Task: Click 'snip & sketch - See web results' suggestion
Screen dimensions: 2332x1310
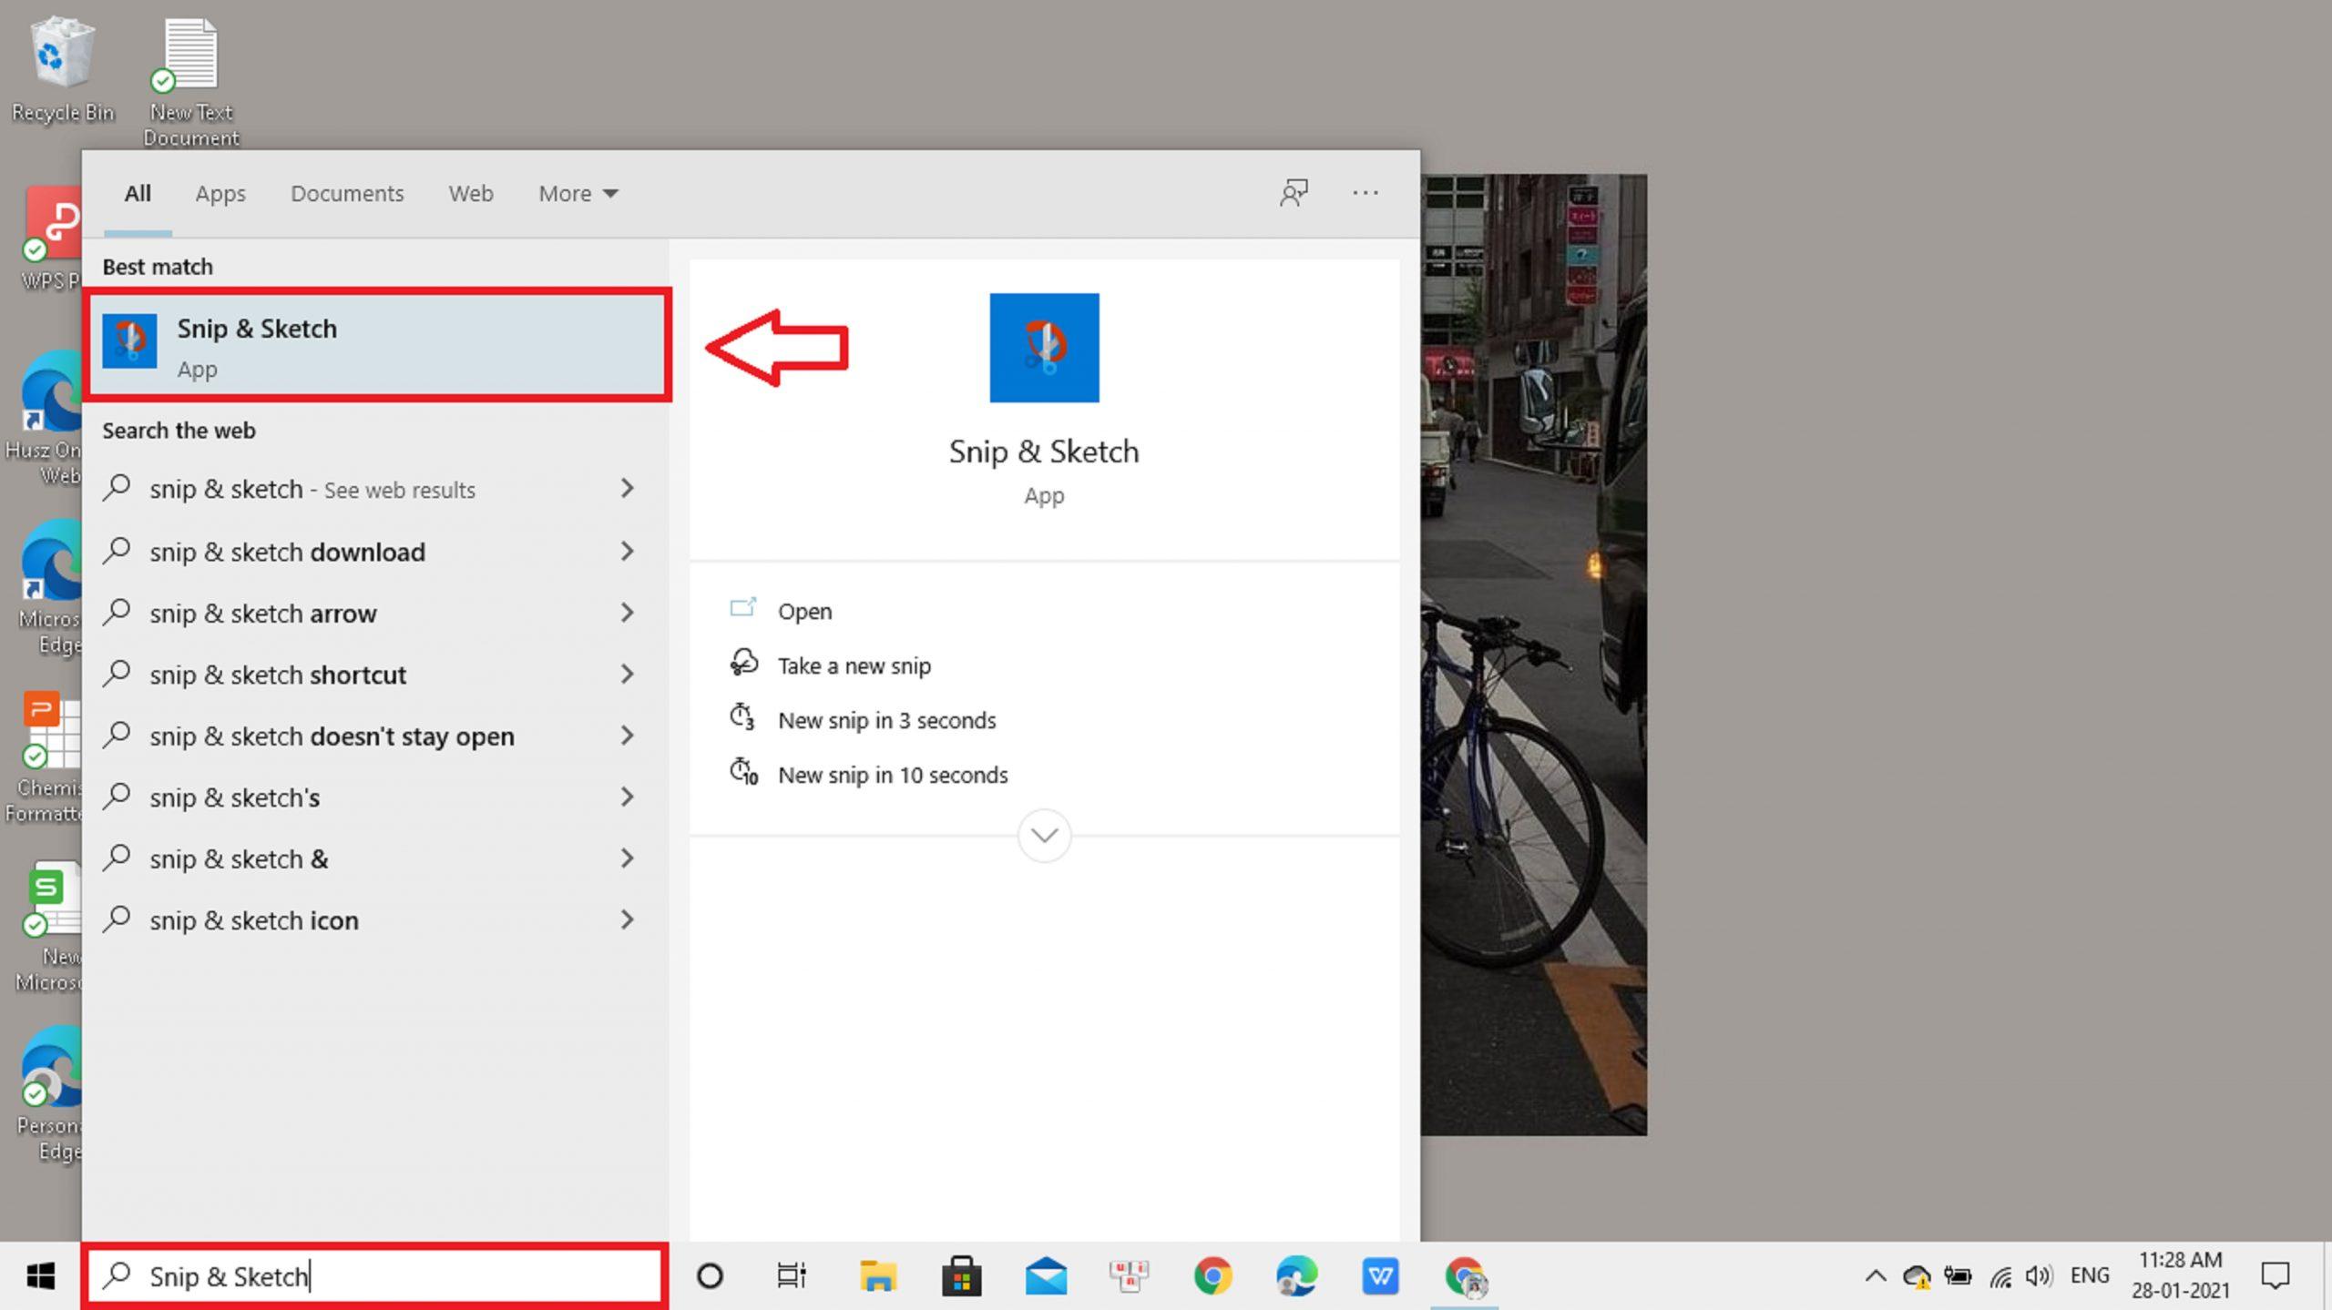Action: (x=312, y=489)
